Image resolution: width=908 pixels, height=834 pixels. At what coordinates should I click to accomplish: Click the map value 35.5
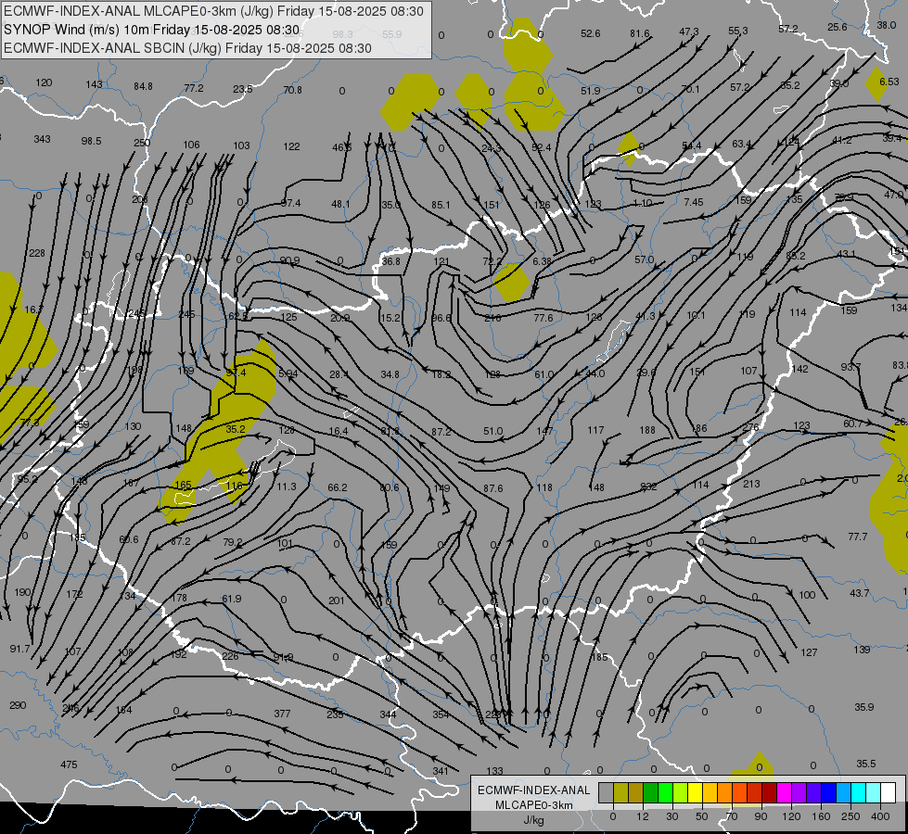tap(865, 764)
